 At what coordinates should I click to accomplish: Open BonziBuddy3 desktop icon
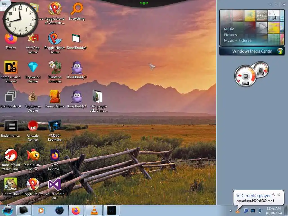(x=76, y=70)
